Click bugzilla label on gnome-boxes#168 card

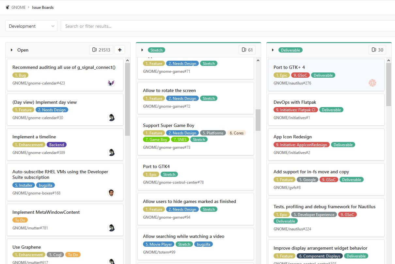click(46, 185)
